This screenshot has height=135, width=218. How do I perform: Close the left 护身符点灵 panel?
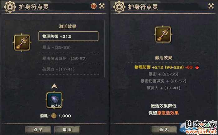tap(102, 6)
